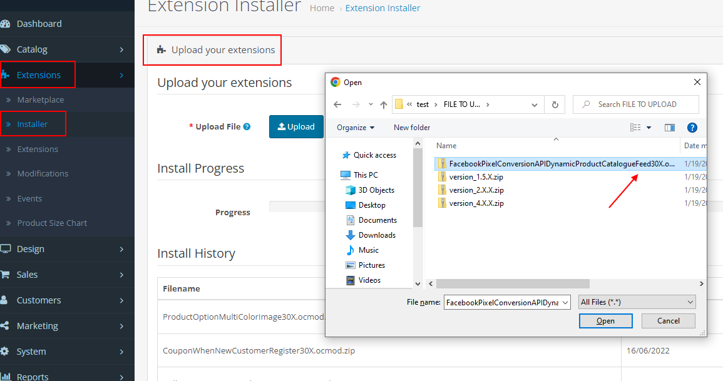This screenshot has width=723, height=381.
Task: Click the refresh folder button
Action: click(x=555, y=104)
